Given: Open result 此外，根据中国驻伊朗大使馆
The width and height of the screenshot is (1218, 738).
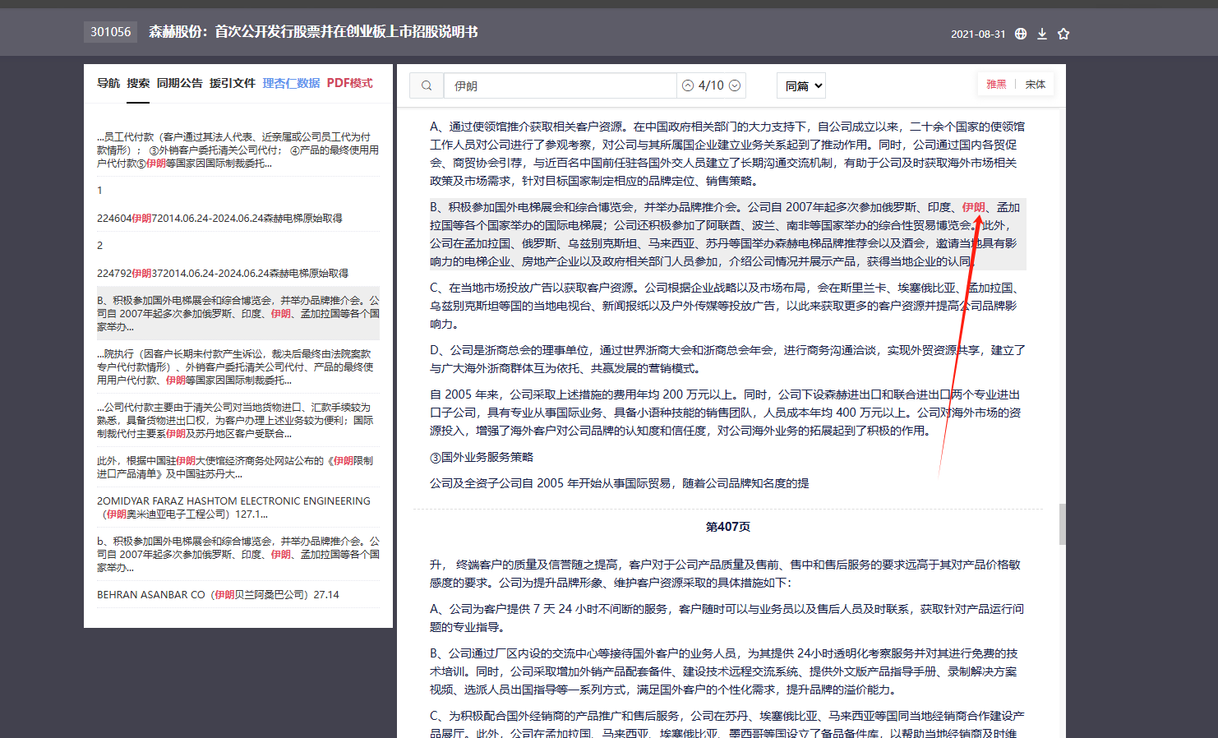Looking at the screenshot, I should (238, 467).
